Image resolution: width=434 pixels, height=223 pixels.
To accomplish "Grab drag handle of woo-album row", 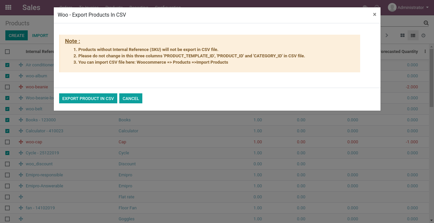I will (21, 76).
